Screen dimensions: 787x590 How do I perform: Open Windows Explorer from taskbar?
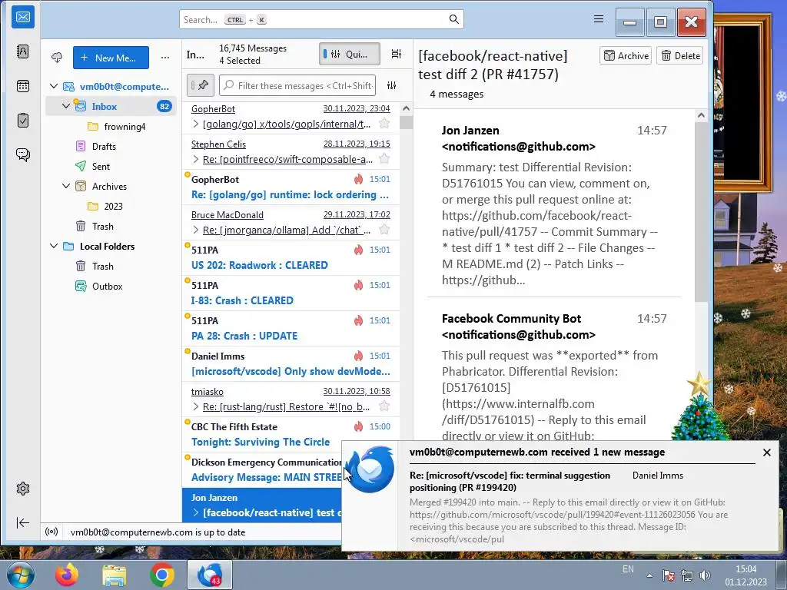pos(115,575)
